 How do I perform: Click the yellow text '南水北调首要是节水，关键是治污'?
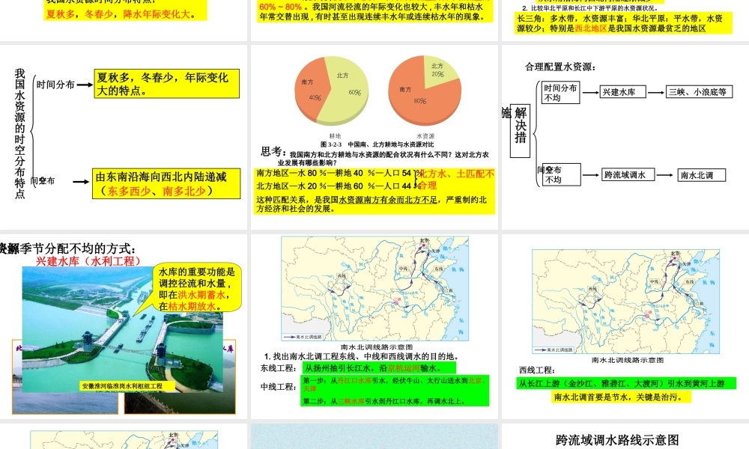point(622,397)
